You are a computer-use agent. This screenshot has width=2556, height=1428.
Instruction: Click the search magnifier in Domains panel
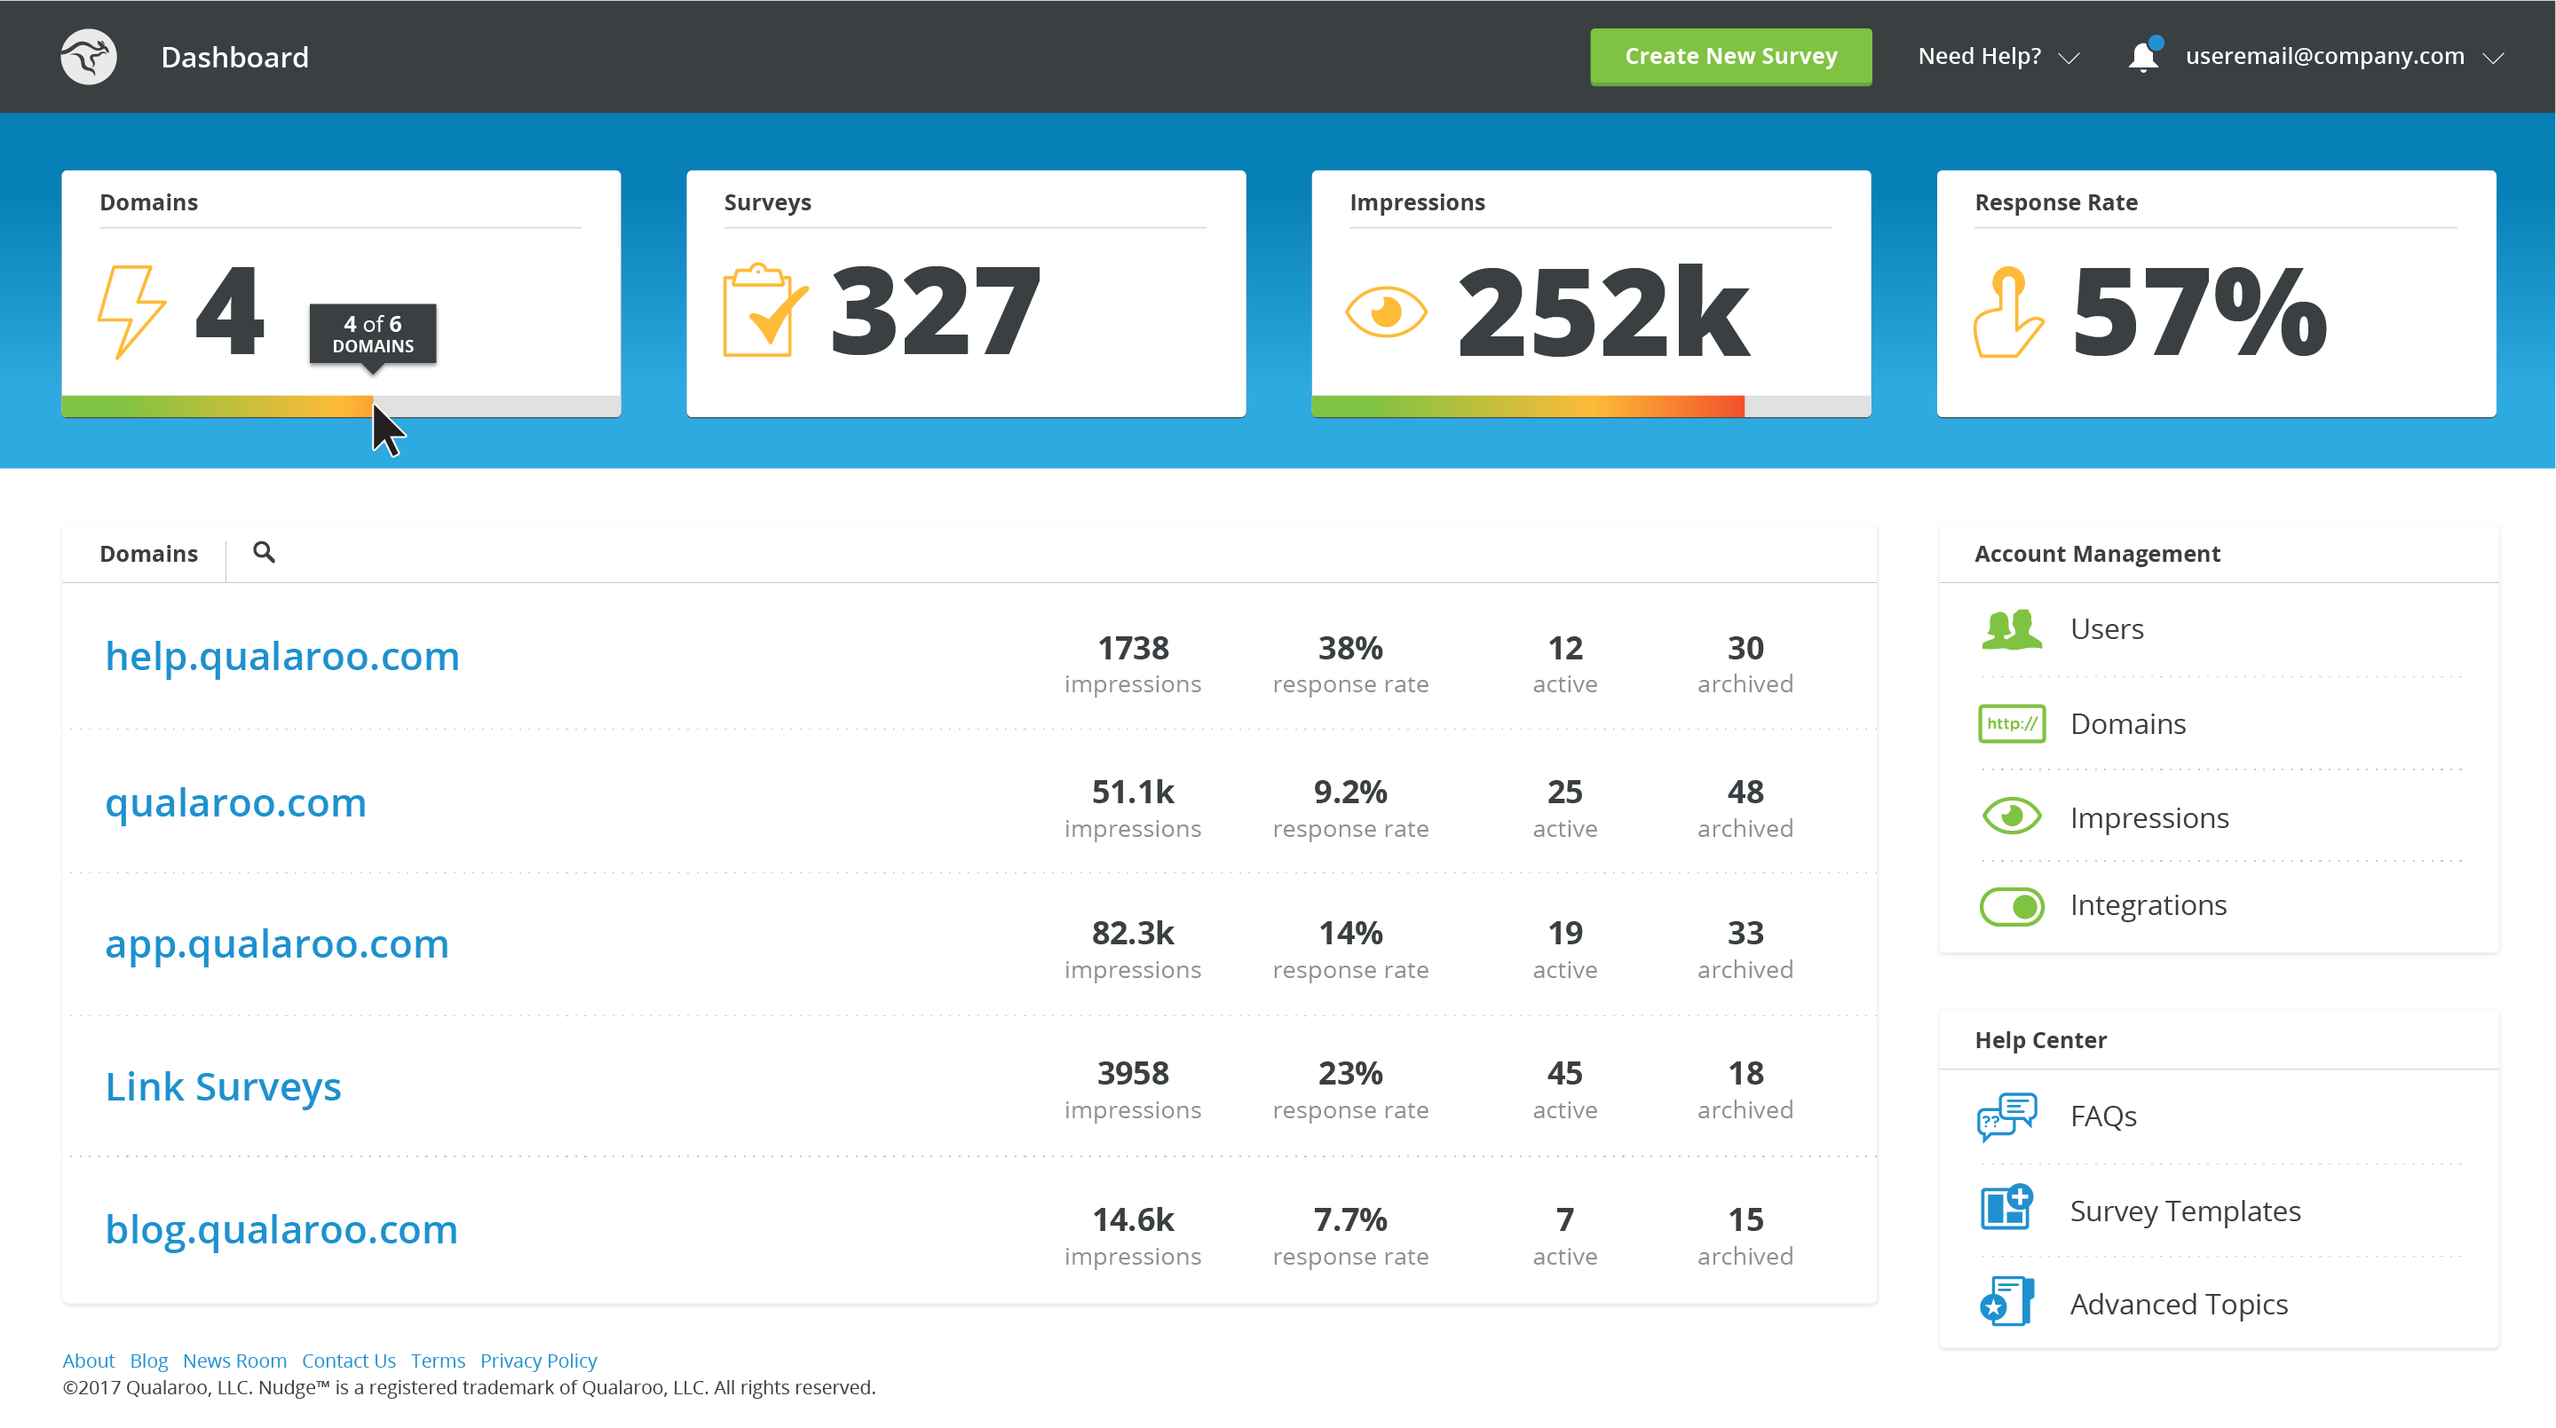pos(264,552)
